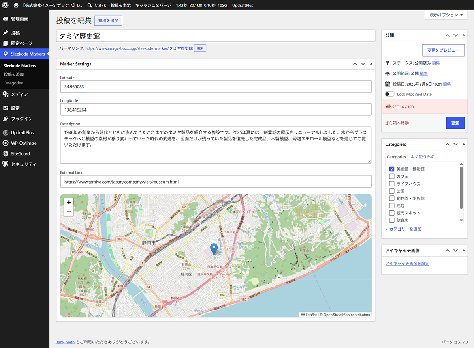The width and height of the screenshot is (474, 348).
Task: Switch to the よく使うもの tab
Action: coord(423,157)
